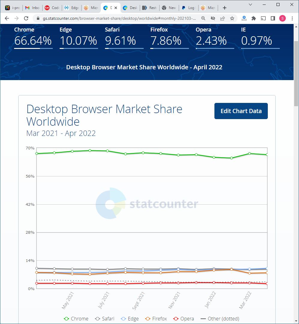The width and height of the screenshot is (299, 324).
Task: Open a new browser tab
Action: click(225, 8)
